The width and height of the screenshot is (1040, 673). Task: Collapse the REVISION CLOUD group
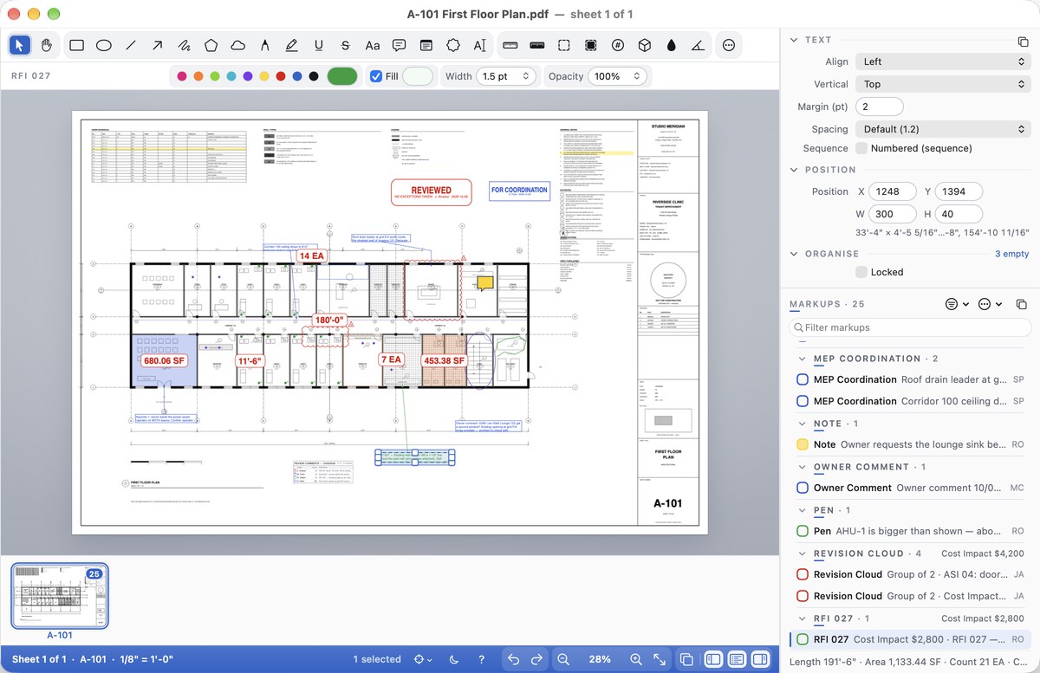(802, 553)
